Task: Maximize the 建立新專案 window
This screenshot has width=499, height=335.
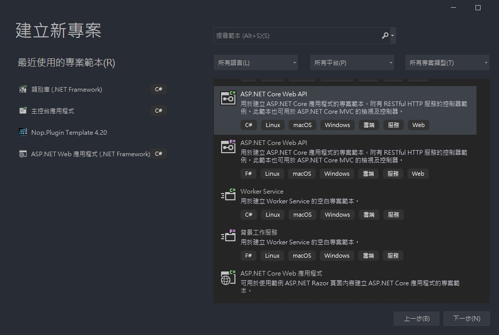Action: tap(478, 8)
